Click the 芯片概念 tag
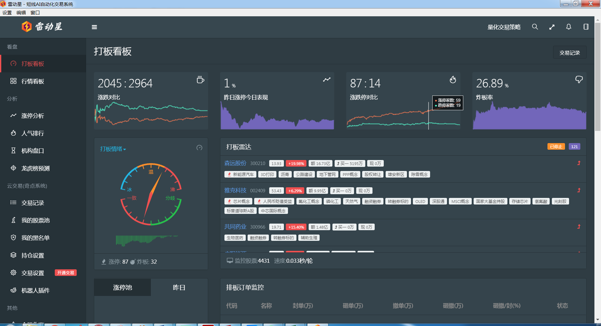Viewport: 601px width, 326px height. pyautogui.click(x=238, y=201)
